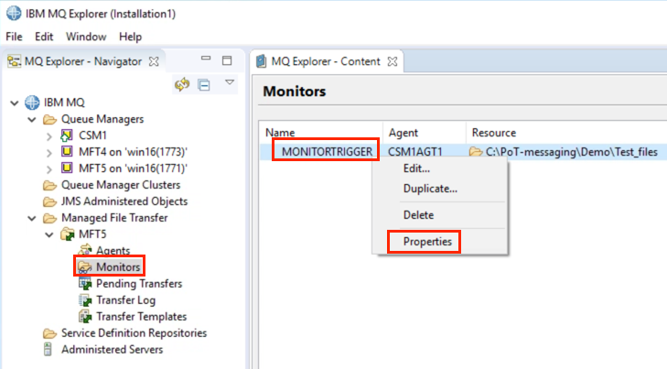Select Administered Servers in the tree
Screen dimensions: 667x369
click(x=112, y=350)
